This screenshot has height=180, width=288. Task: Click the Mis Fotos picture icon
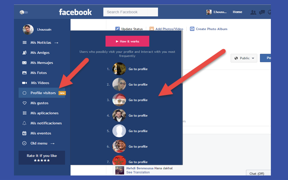coord(24,73)
